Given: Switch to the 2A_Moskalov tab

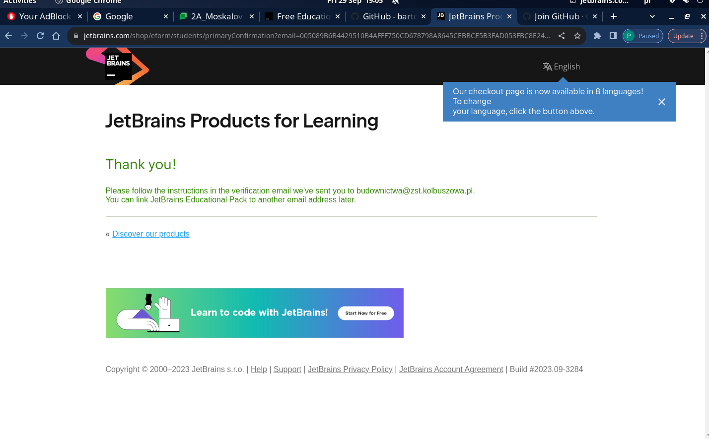Looking at the screenshot, I should 217,16.
